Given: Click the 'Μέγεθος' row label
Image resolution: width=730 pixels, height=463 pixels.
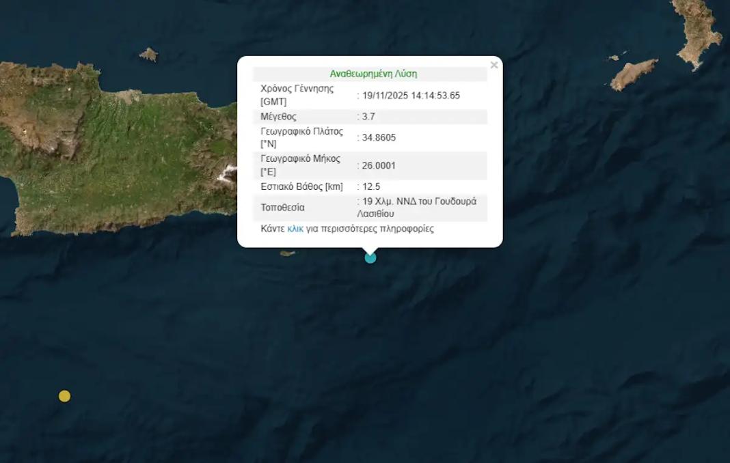Looking at the screenshot, I should pos(278,117).
